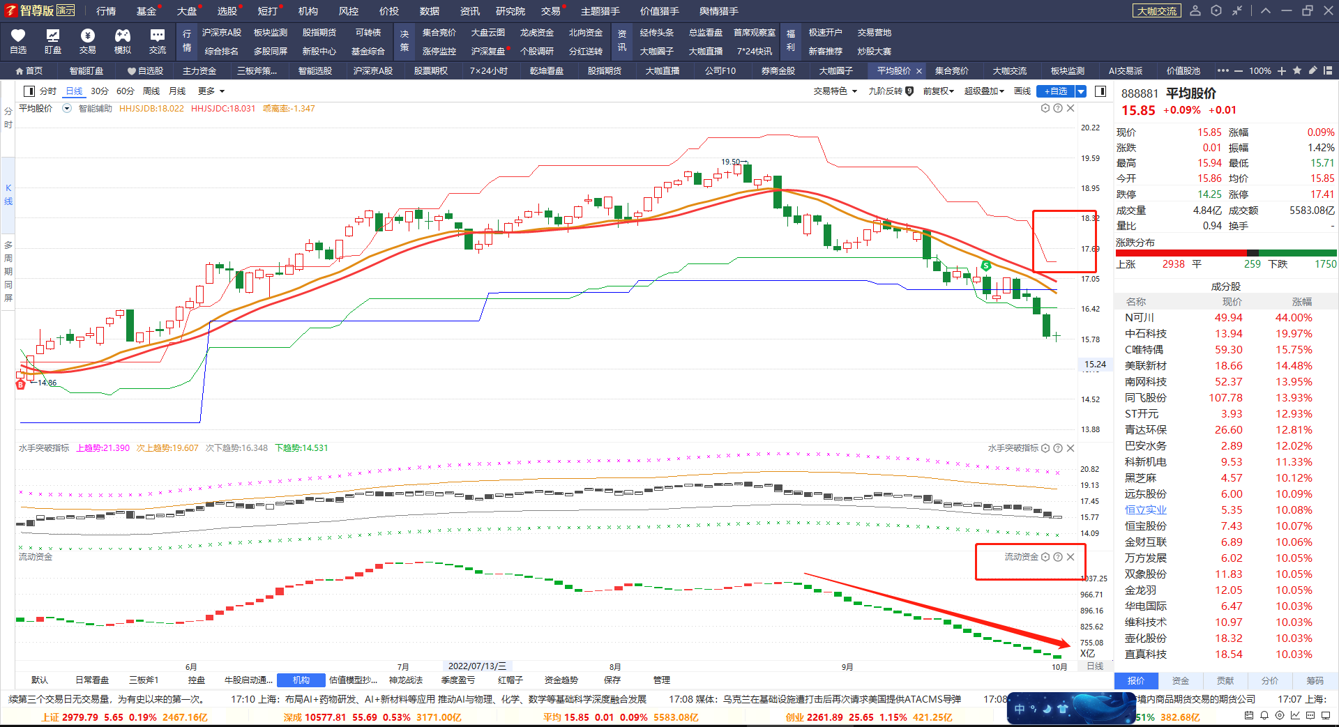The width and height of the screenshot is (1339, 727).
Task: Close the 流动资金 indicator pane
Action: coord(1071,557)
